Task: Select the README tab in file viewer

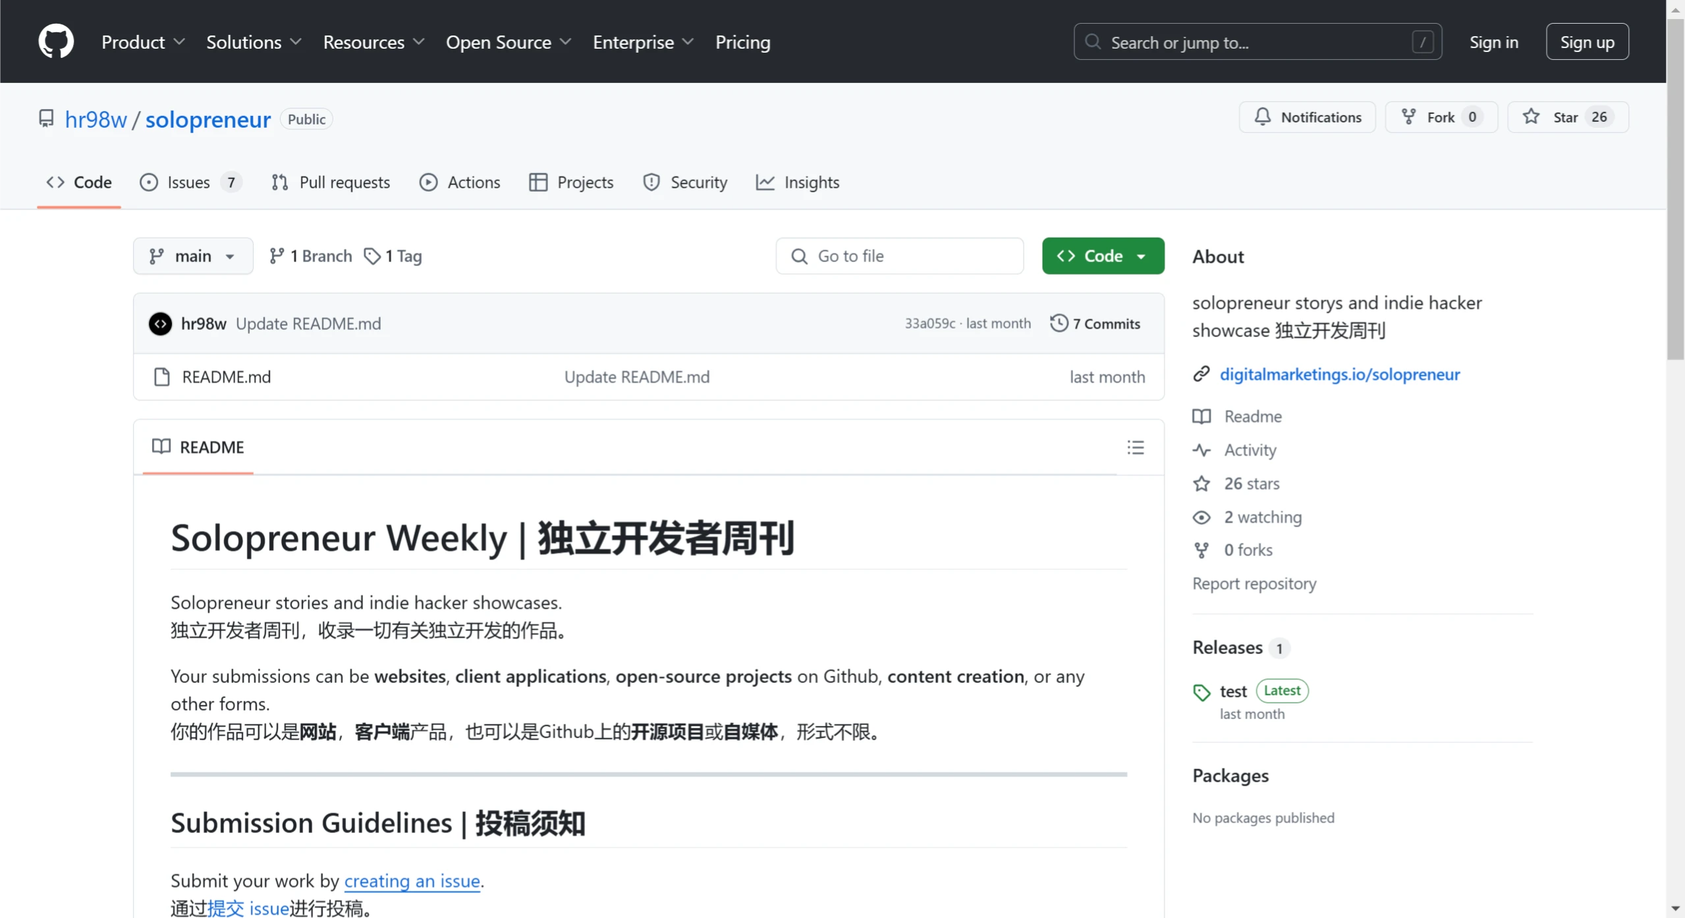Action: pyautogui.click(x=198, y=447)
